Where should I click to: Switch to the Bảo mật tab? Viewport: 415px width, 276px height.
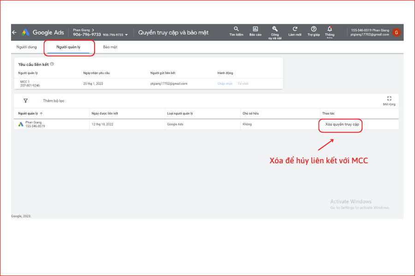pyautogui.click(x=110, y=47)
